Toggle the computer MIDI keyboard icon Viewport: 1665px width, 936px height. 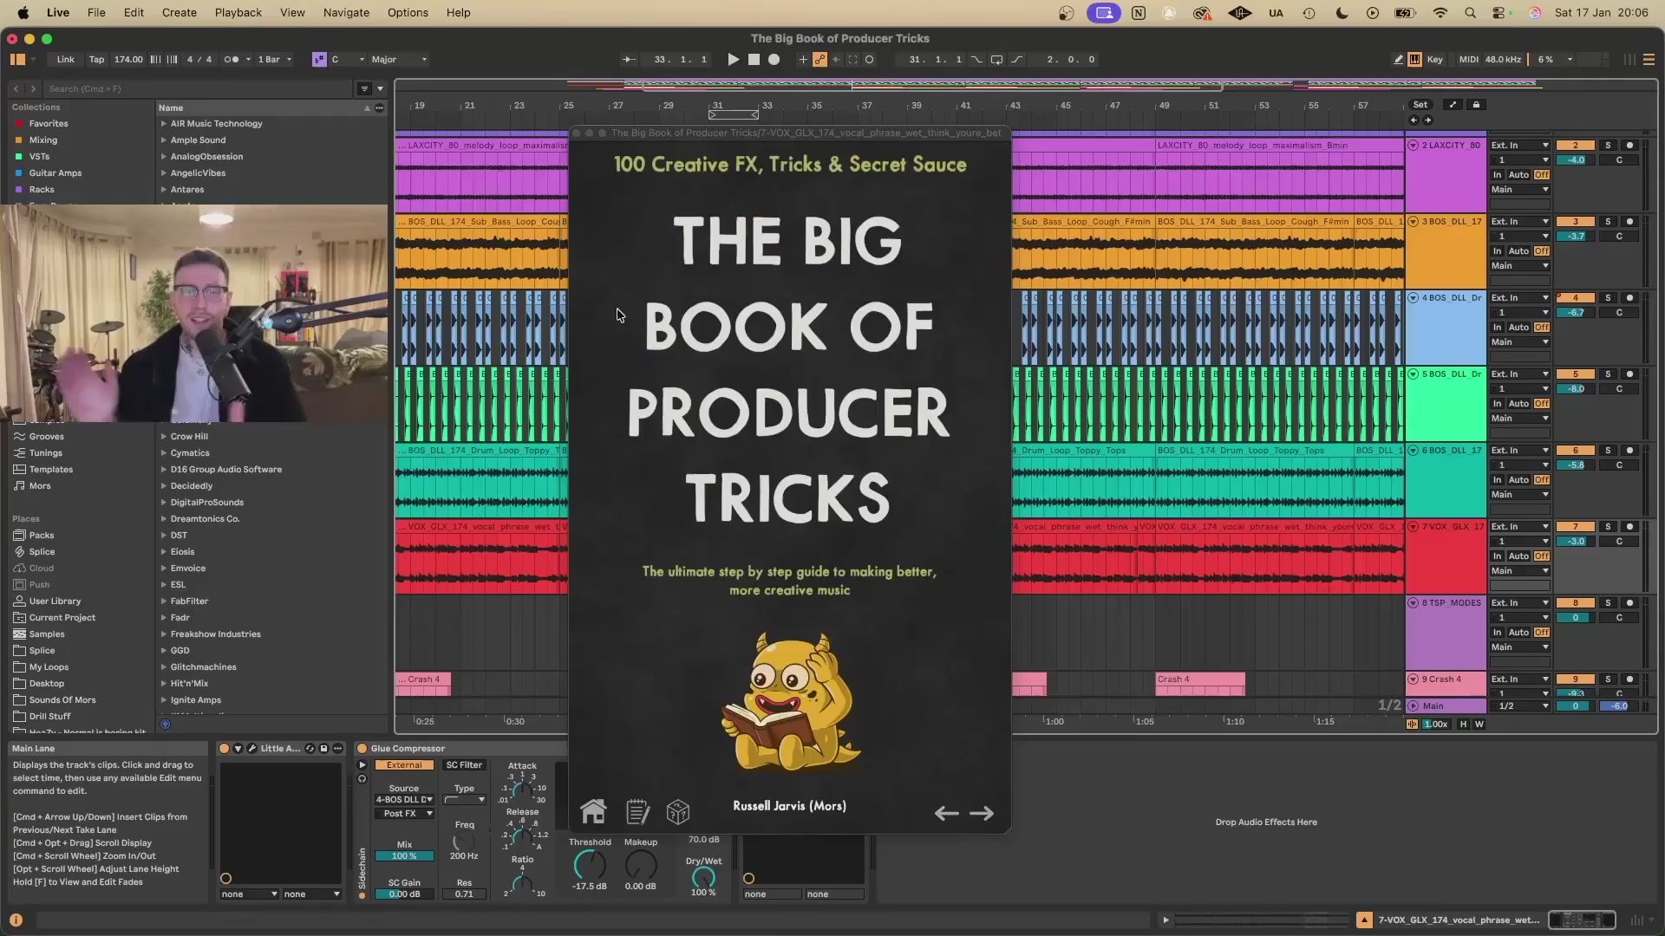1414,60
